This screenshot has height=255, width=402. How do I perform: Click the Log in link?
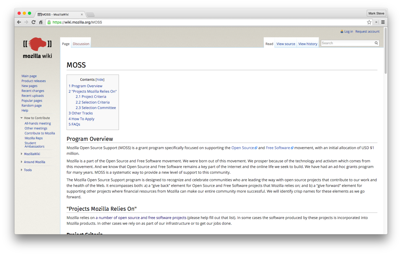tap(348, 31)
